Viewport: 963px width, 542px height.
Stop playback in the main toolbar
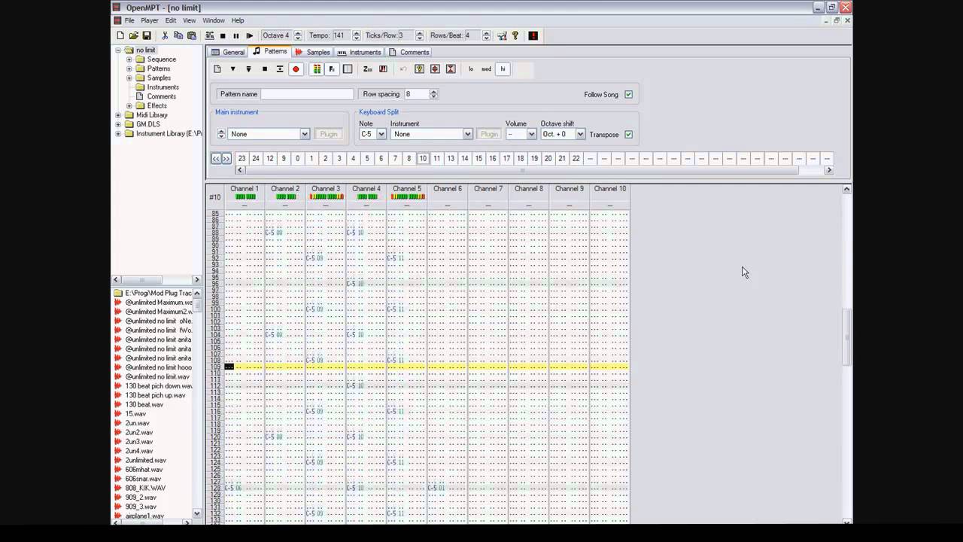tap(223, 35)
